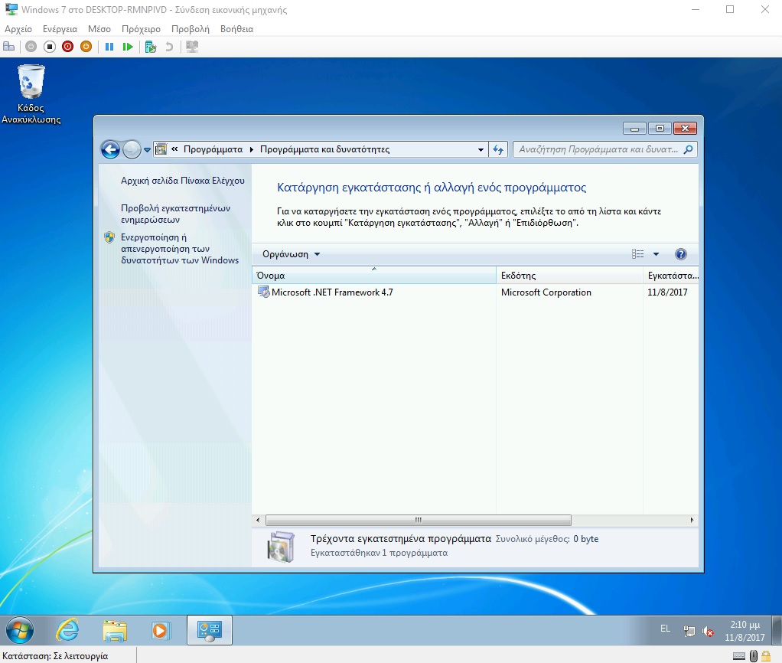Open recent pages dropdown beside navigation arrows
The width and height of the screenshot is (782, 663).
point(147,149)
